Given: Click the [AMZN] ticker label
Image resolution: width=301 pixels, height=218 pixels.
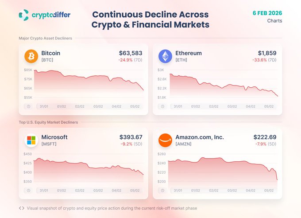Looking at the screenshot, I should point(184,144).
